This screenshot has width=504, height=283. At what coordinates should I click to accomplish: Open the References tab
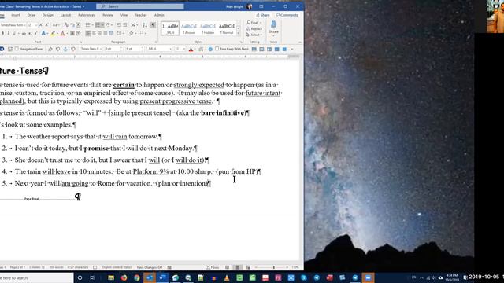87,15
